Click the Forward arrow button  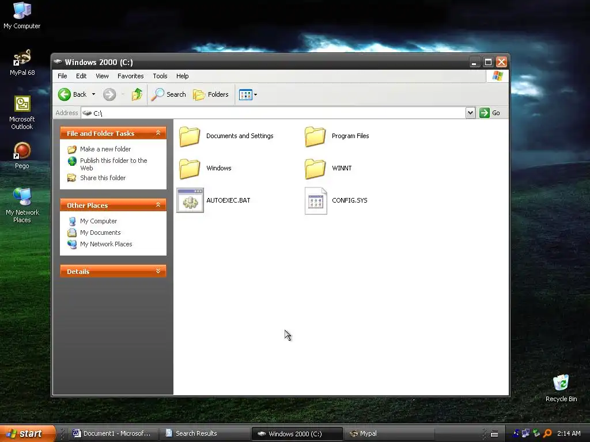tap(109, 94)
